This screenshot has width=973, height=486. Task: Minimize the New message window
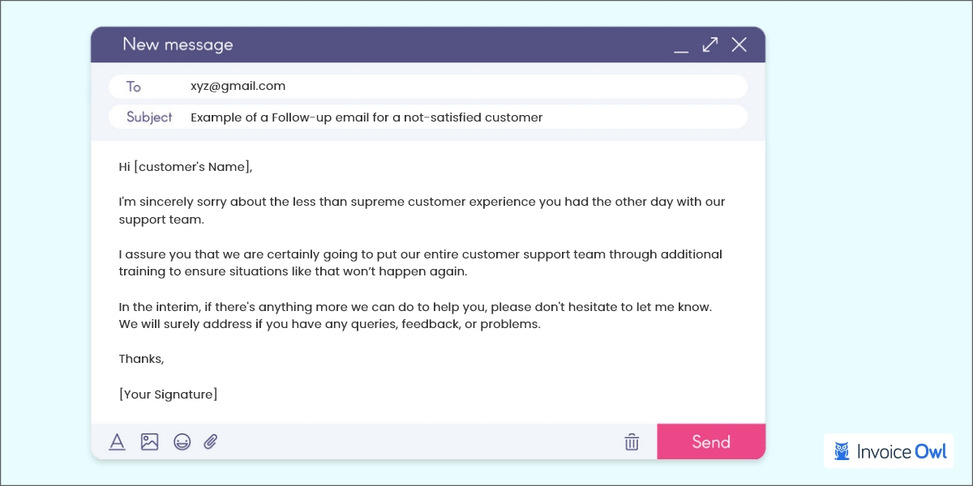(x=682, y=49)
